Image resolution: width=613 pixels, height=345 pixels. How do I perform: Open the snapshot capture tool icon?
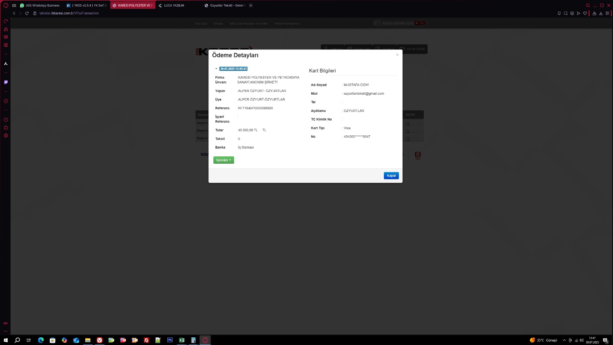[x=565, y=13]
